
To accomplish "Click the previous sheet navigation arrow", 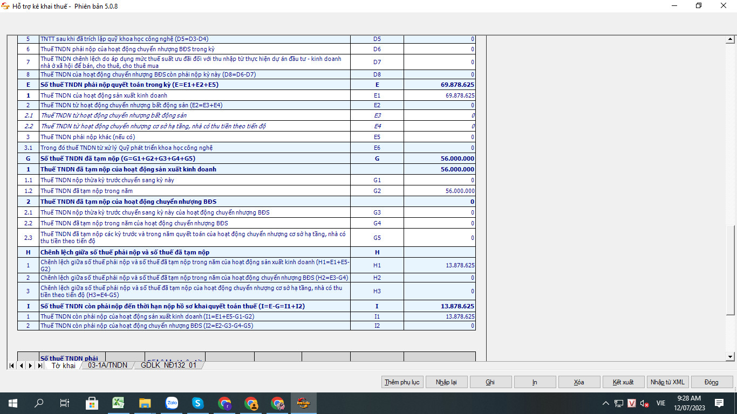I will pos(21,365).
